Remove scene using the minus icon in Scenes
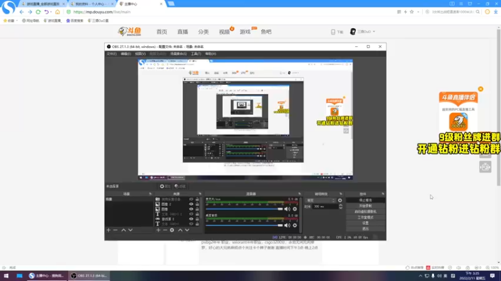Screen dimensions: 501x281 pyautogui.click(x=116, y=230)
